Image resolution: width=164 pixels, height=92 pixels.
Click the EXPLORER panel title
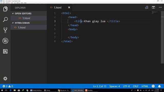(x=20, y=8)
